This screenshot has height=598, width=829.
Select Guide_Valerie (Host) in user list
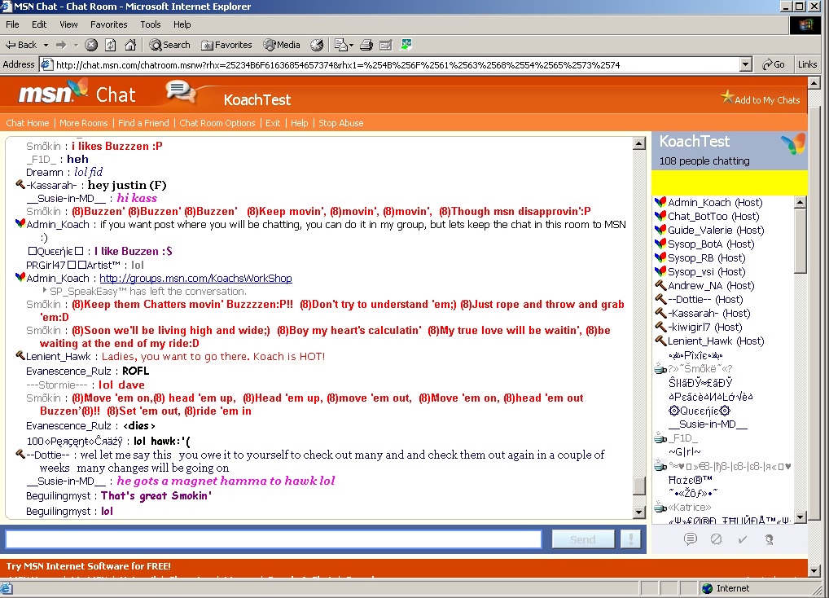click(x=716, y=230)
